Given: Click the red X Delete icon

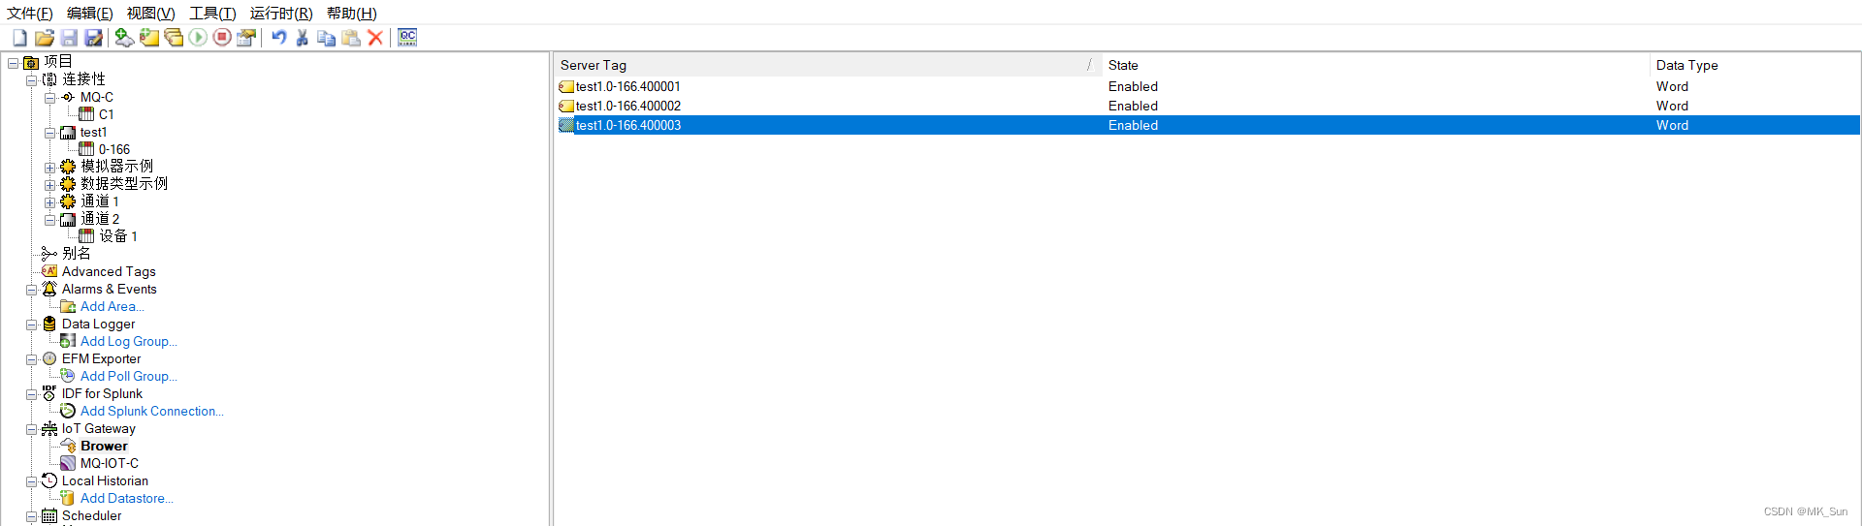Looking at the screenshot, I should (x=375, y=38).
